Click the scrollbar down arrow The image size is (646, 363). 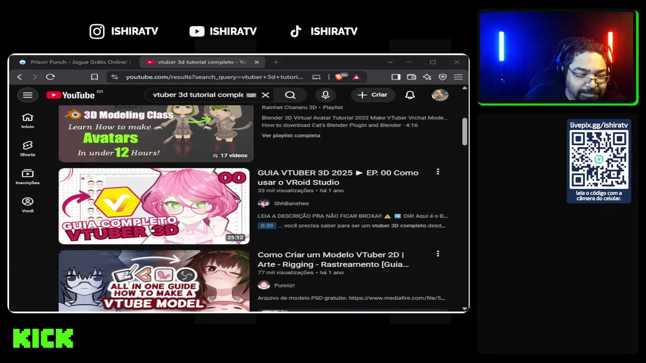[x=465, y=308]
